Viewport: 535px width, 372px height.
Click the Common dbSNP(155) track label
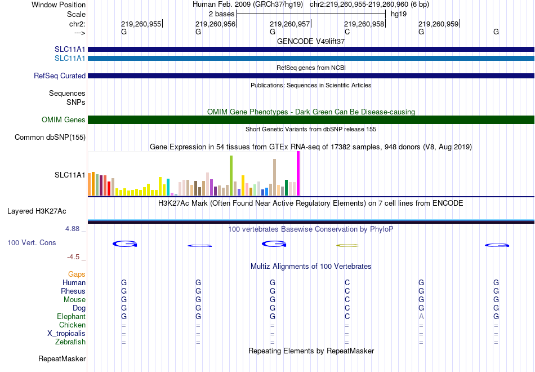click(x=50, y=138)
